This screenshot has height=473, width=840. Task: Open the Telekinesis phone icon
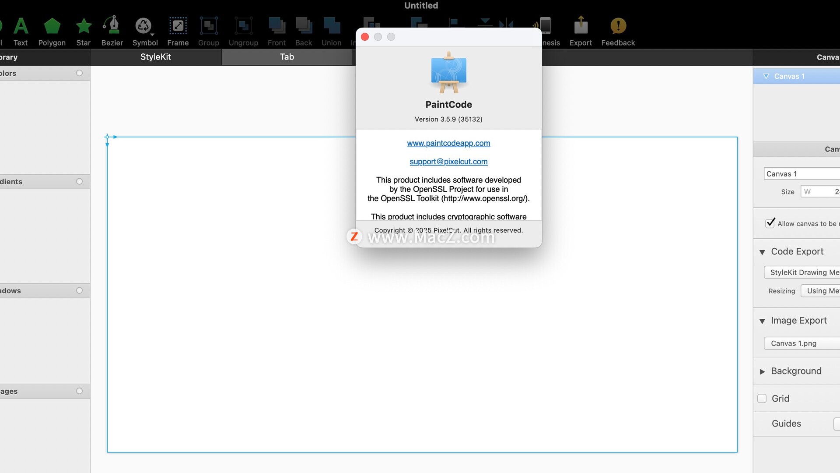click(x=545, y=25)
